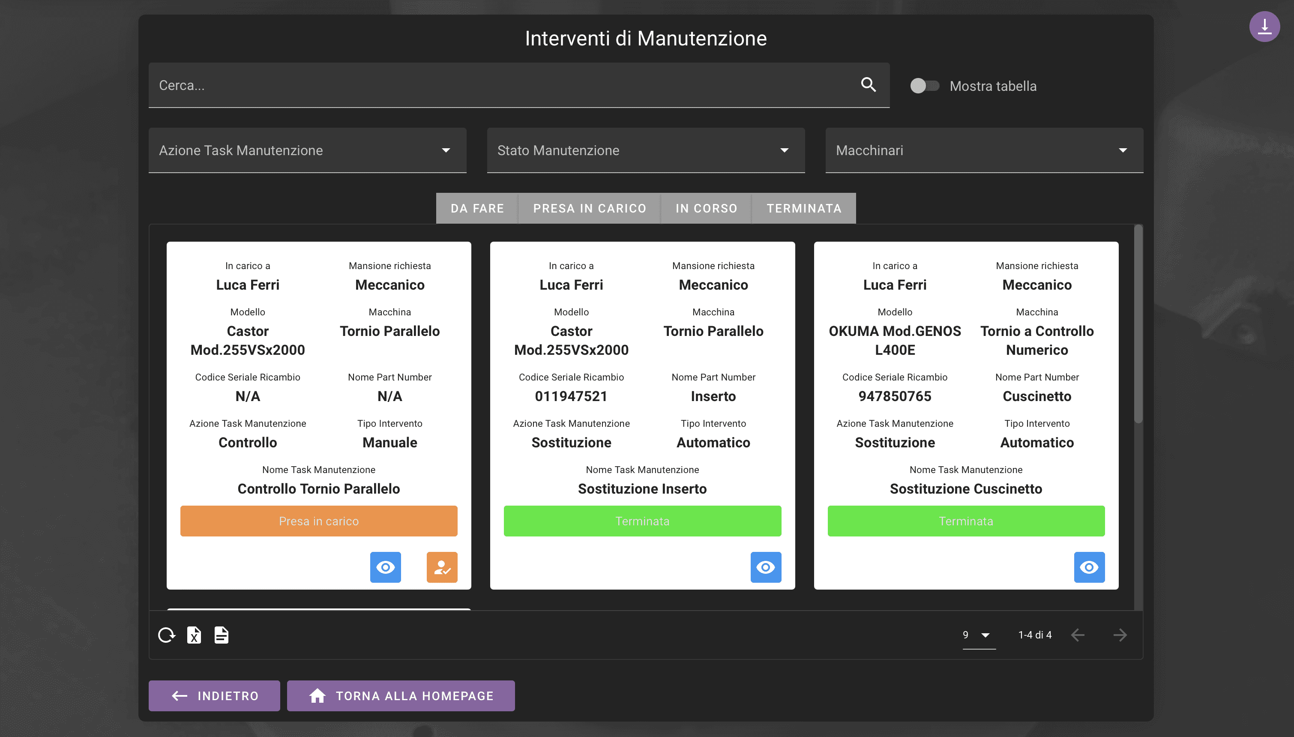Viewport: 1294px width, 737px height.
Task: Click the search magnifier icon
Action: [x=869, y=84]
